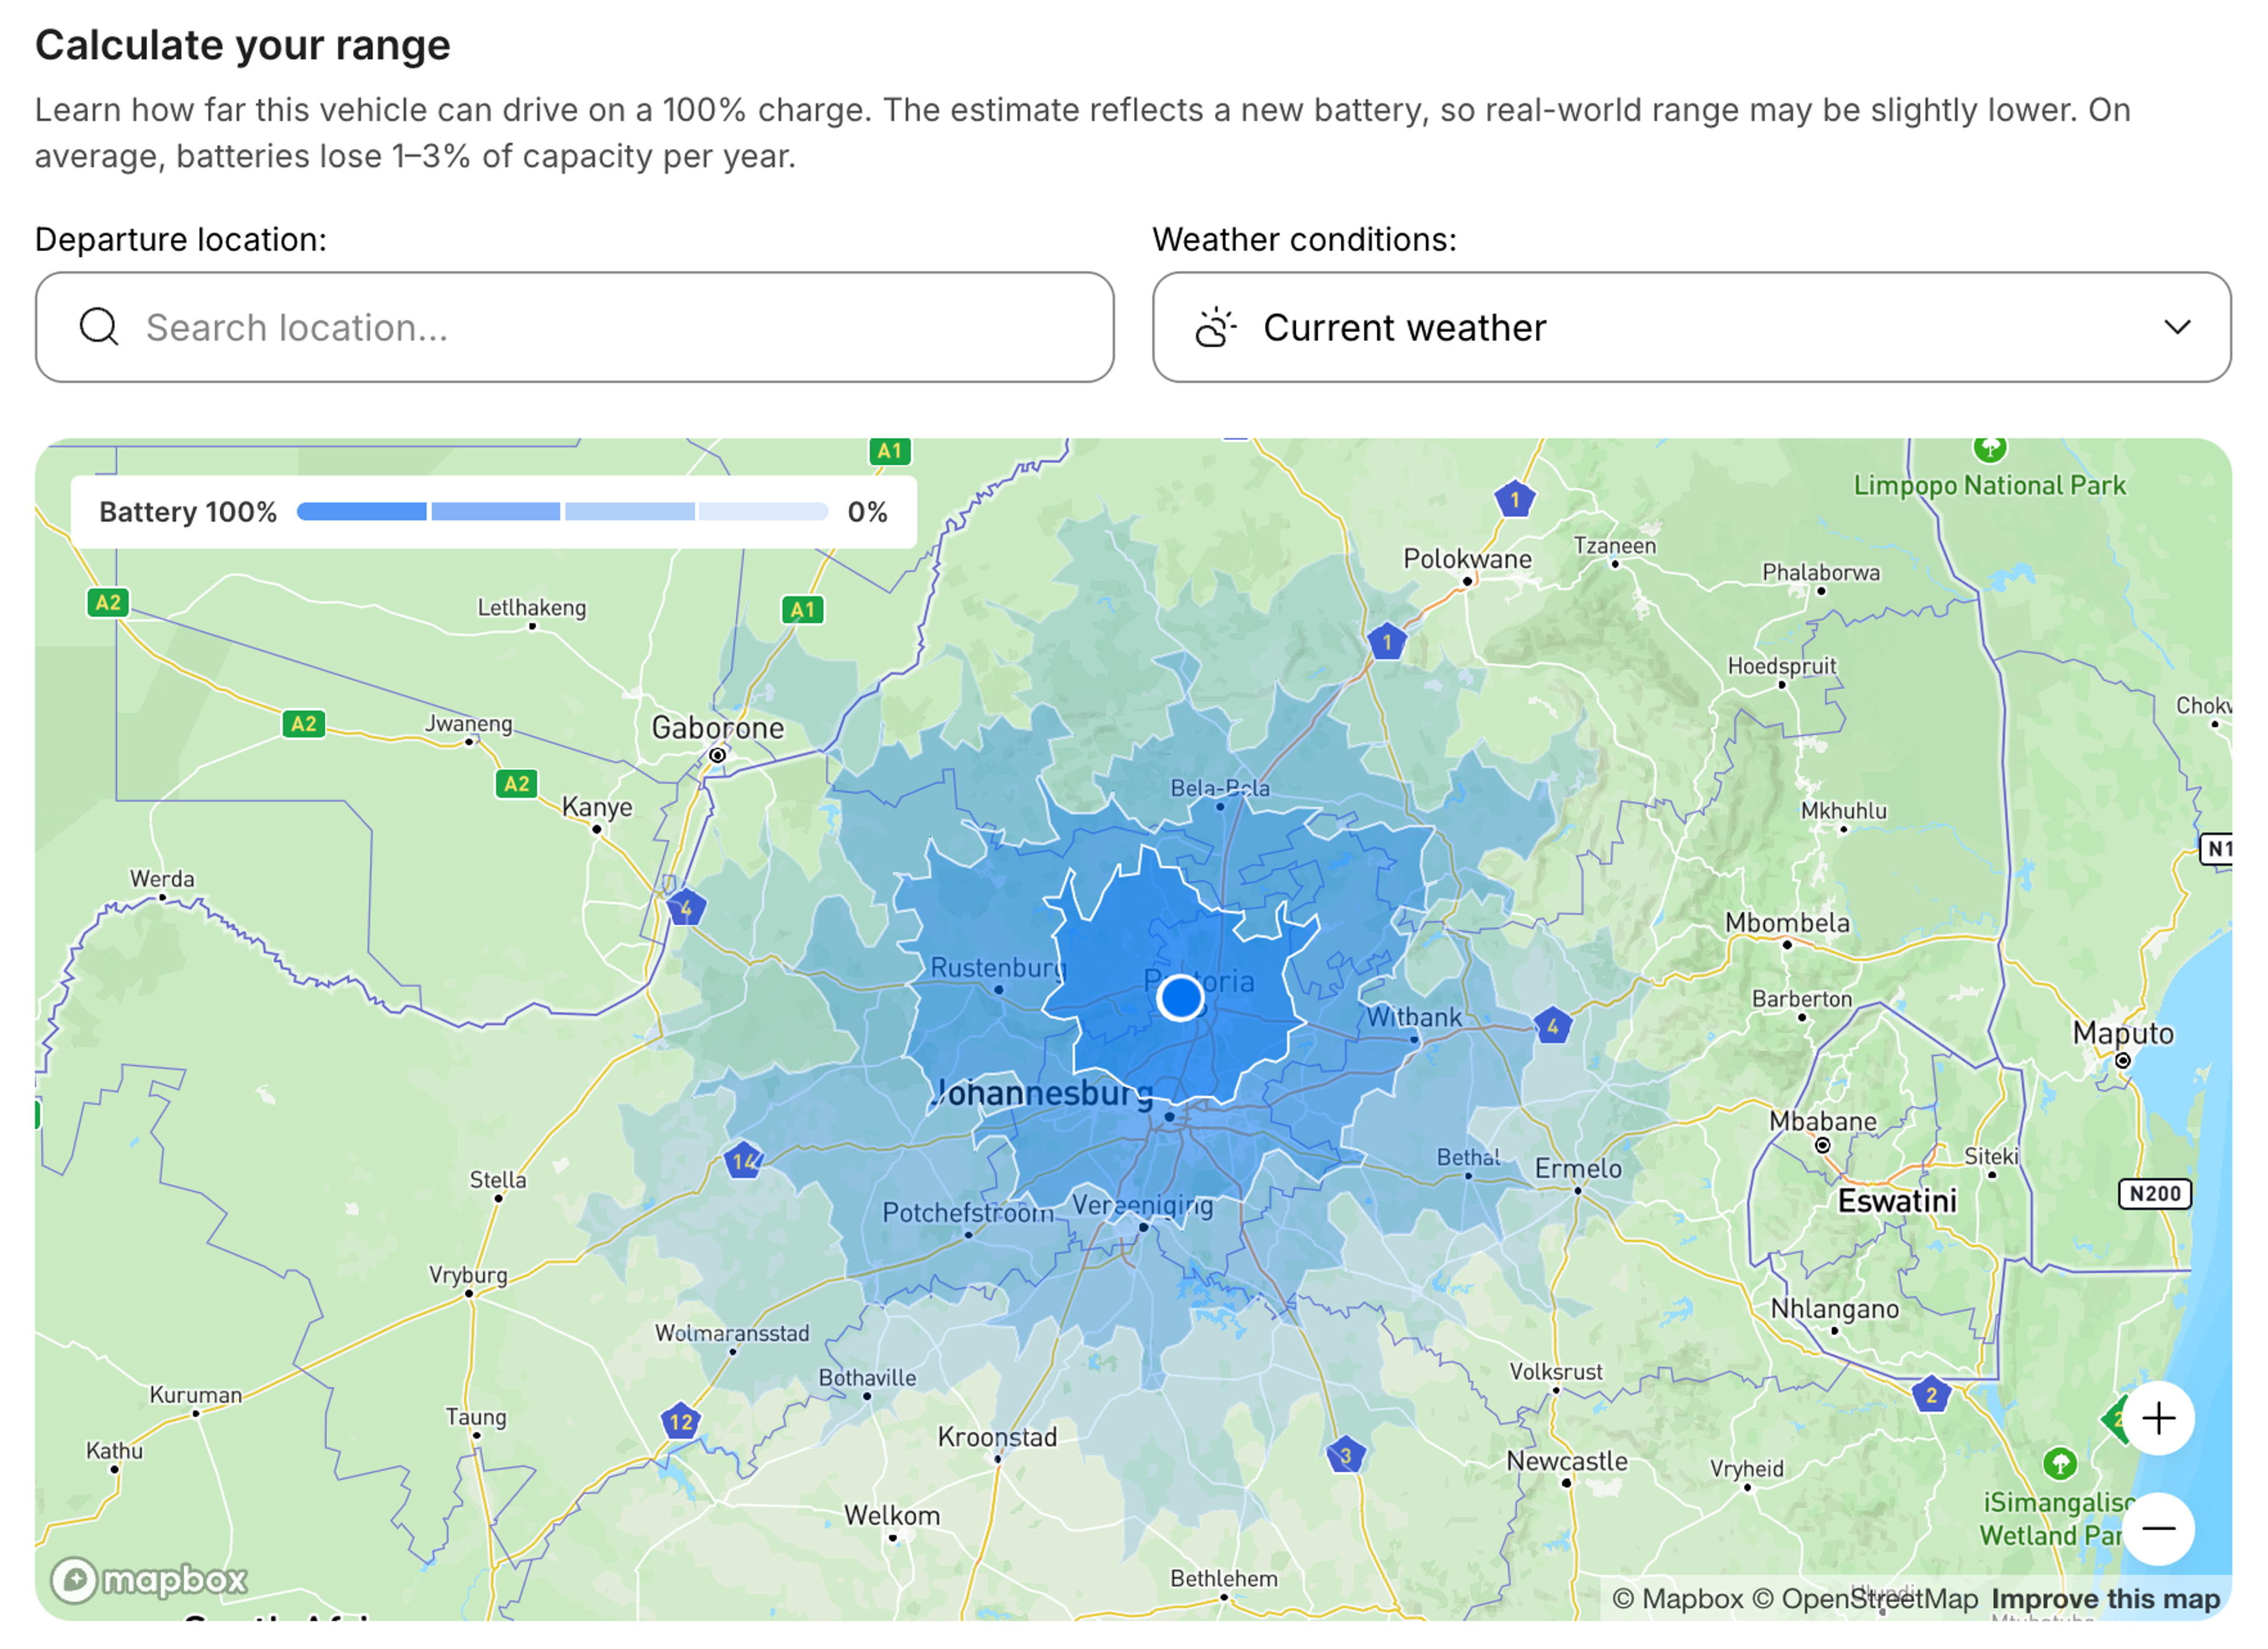Click the Limpopo National Park label
The image size is (2268, 1649).
(x=1989, y=485)
